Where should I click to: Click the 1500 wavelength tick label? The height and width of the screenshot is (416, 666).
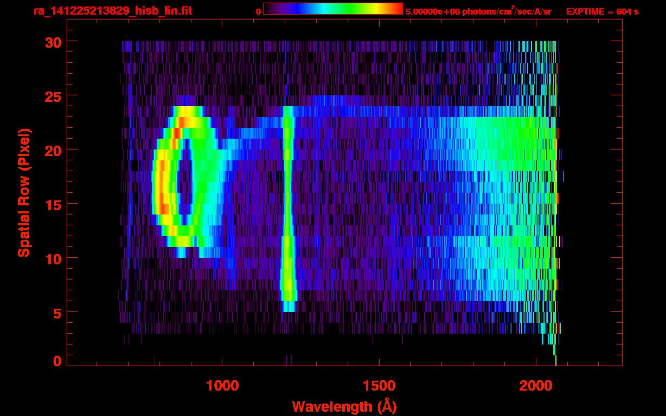tap(379, 386)
